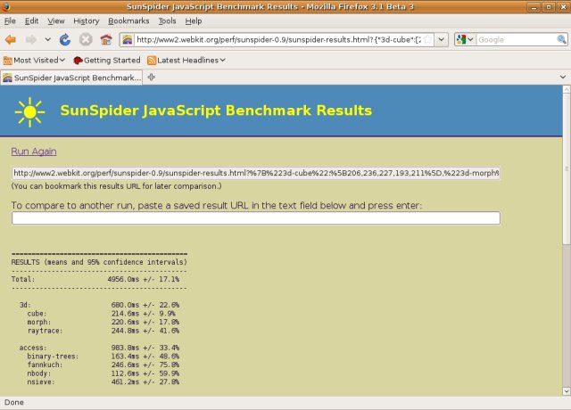This screenshot has width=571, height=410.
Task: Click the address bar URL text
Action: point(278,39)
